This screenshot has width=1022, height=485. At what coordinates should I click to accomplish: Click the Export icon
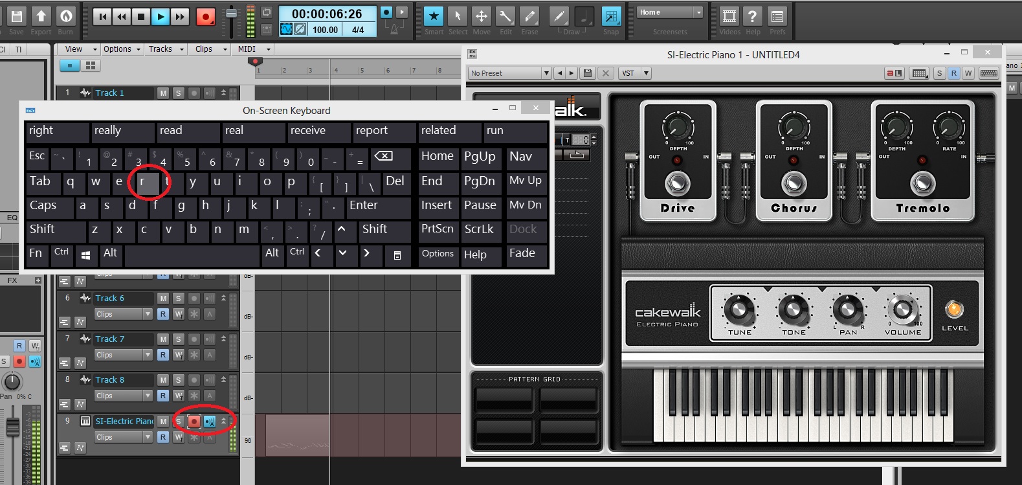[x=41, y=16]
